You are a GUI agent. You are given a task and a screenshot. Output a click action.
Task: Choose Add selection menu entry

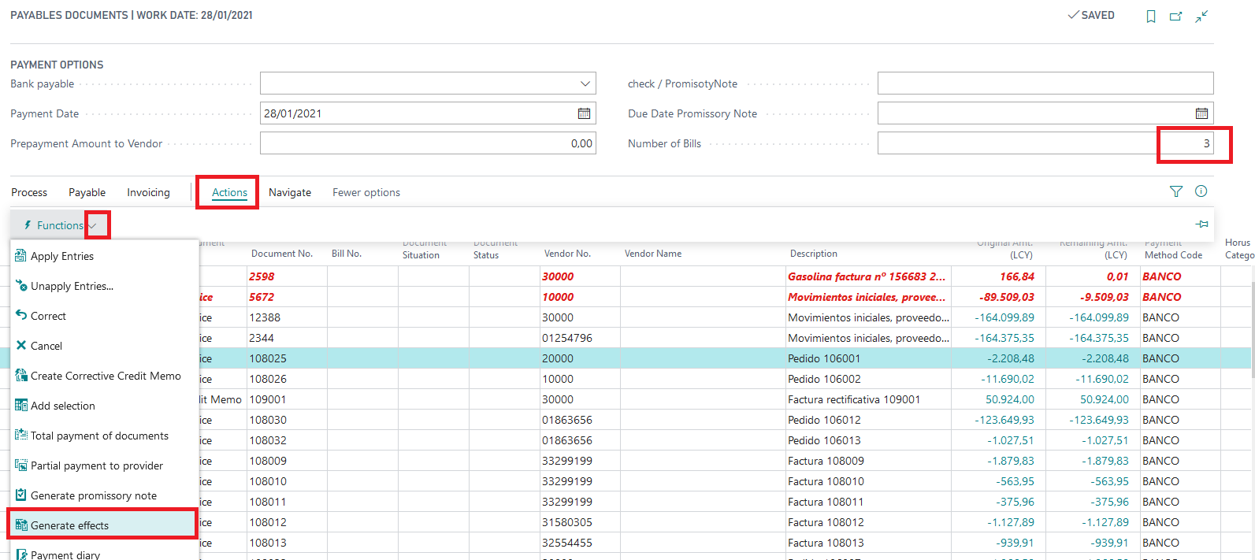coord(104,406)
